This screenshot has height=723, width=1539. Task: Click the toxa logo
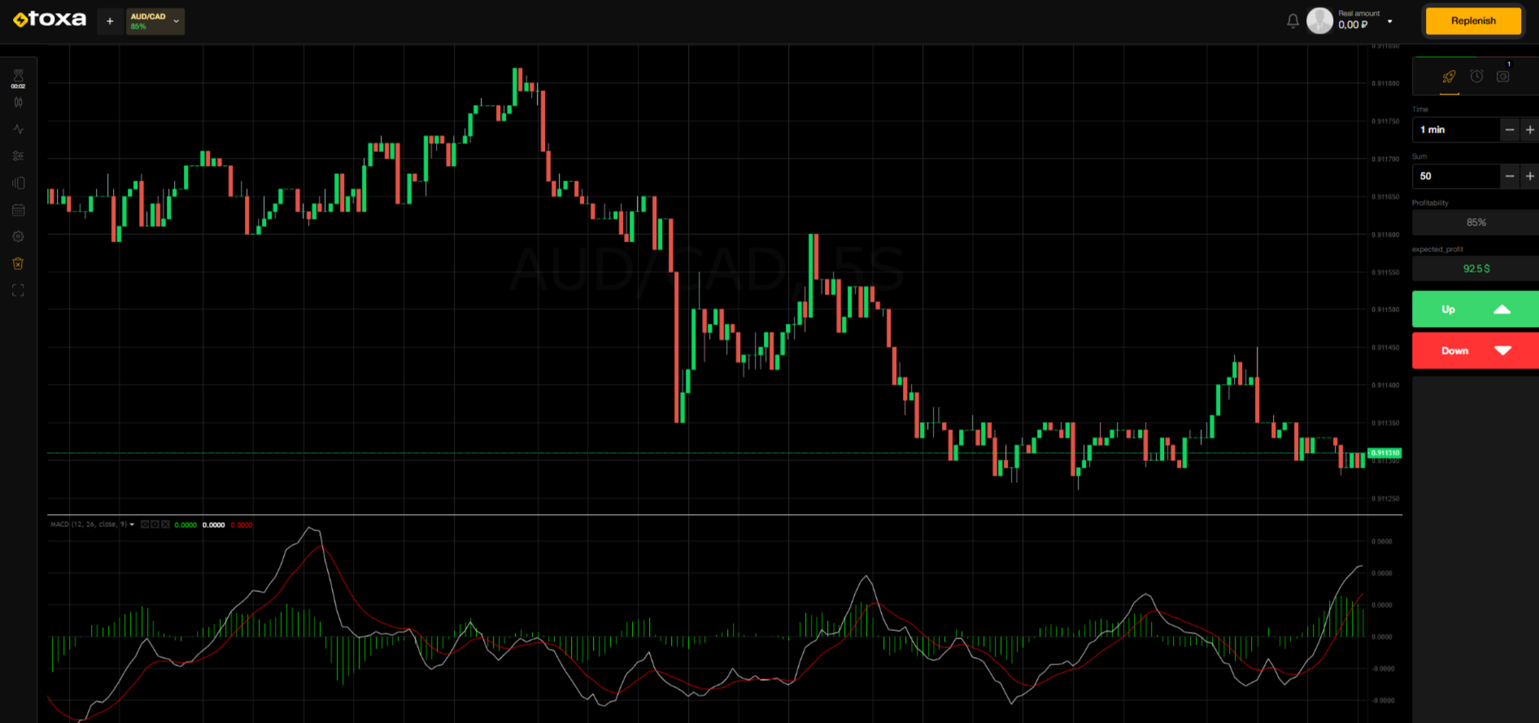49,20
